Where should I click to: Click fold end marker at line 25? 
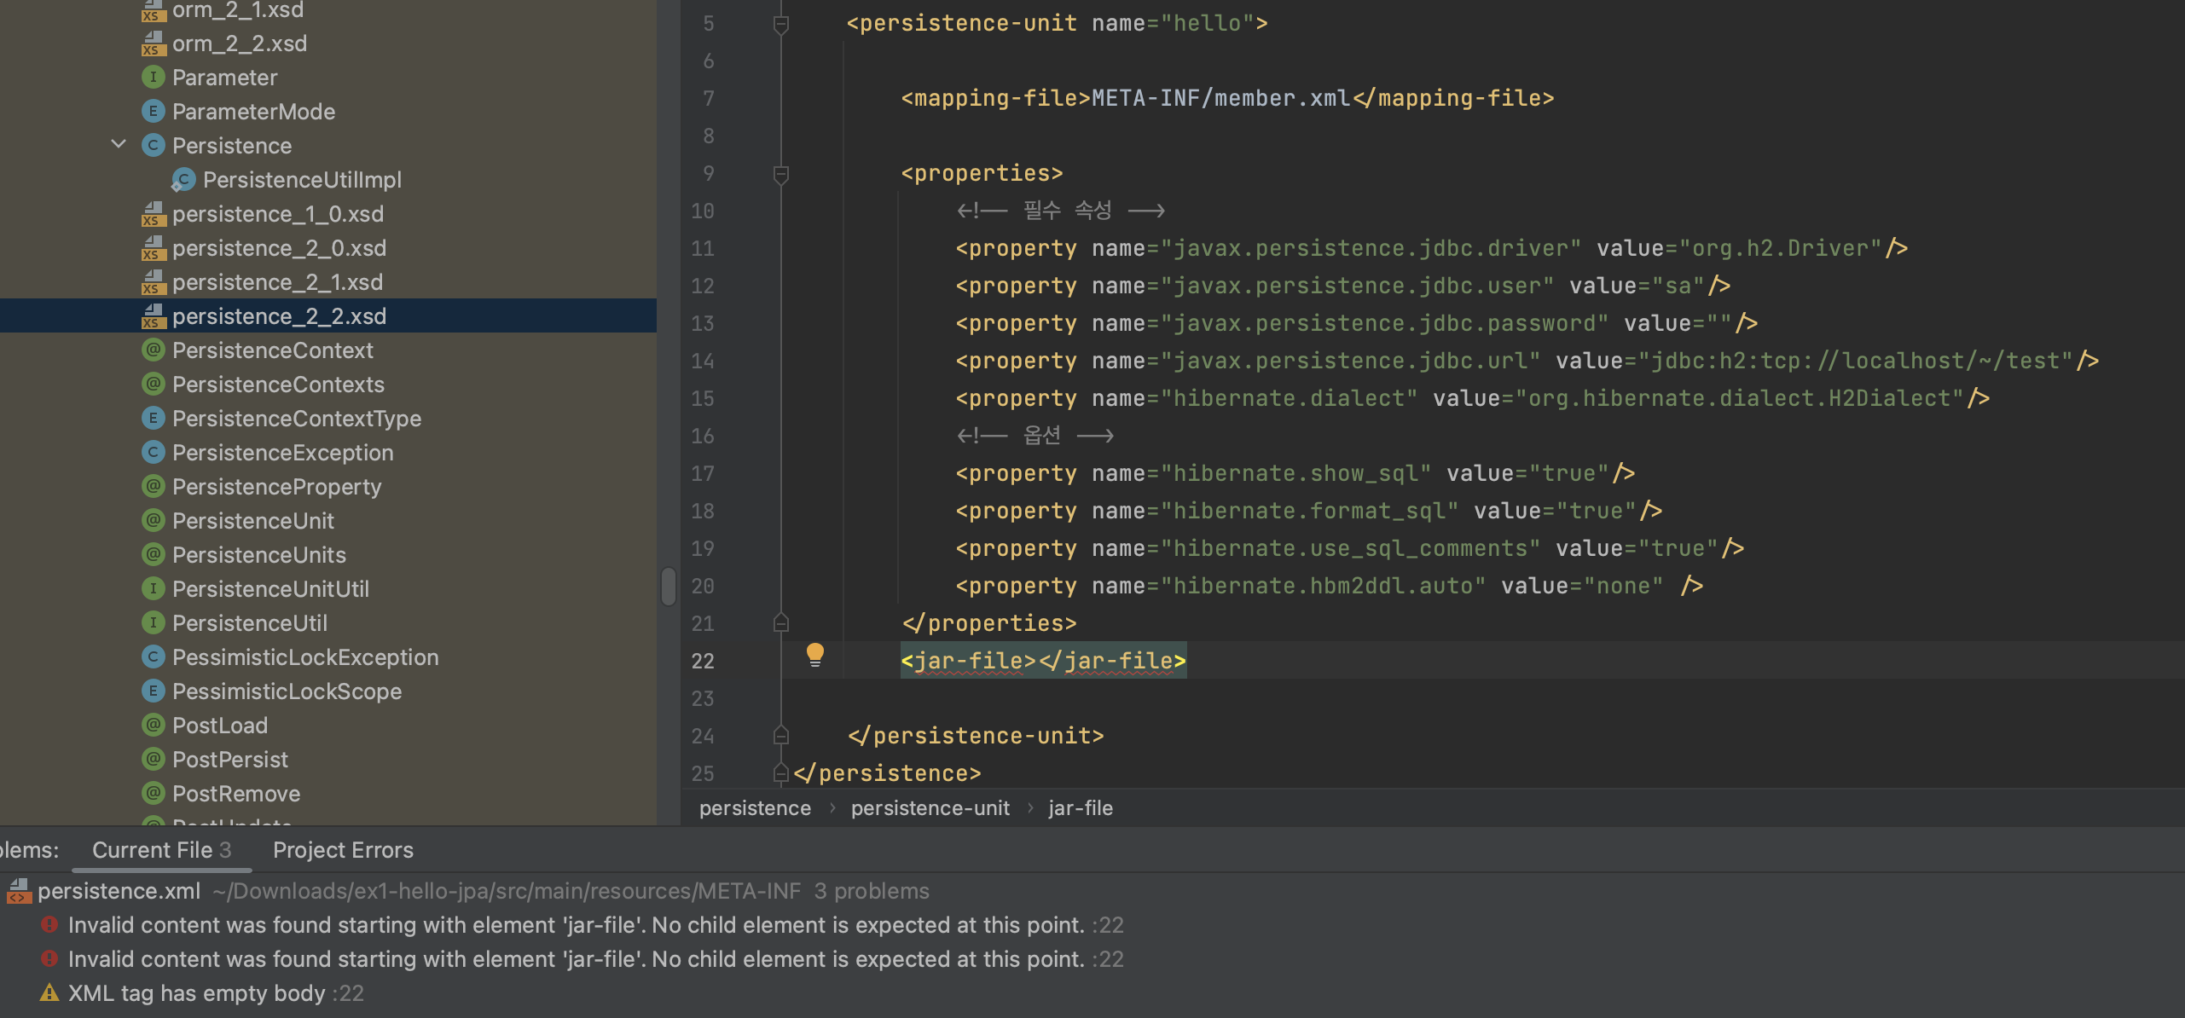pos(780,773)
